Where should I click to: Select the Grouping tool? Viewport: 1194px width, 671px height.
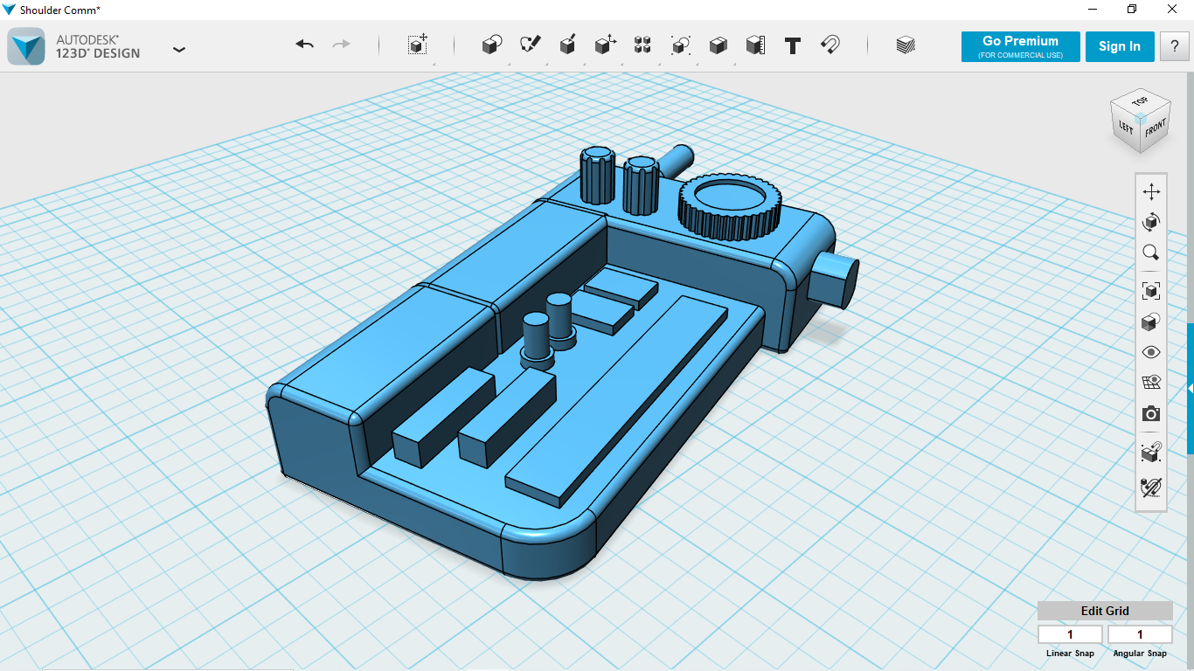pyautogui.click(x=680, y=45)
